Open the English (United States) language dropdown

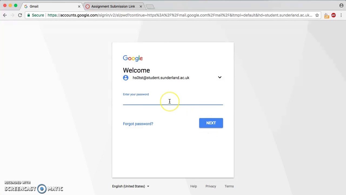coord(131,186)
